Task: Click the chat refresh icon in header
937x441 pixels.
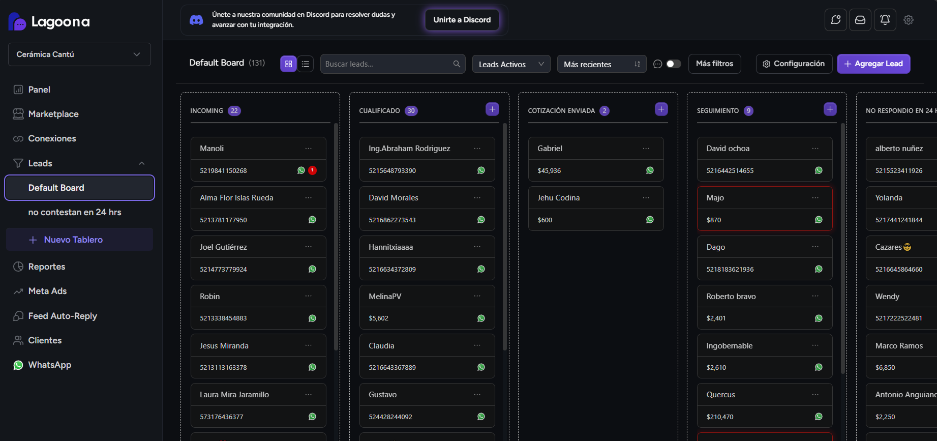Action: point(836,20)
